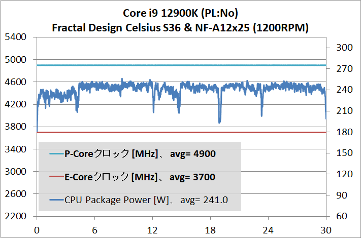The height and width of the screenshot is (238, 361).
Task: Click the left axis label 5400
Action: (x=15, y=37)
